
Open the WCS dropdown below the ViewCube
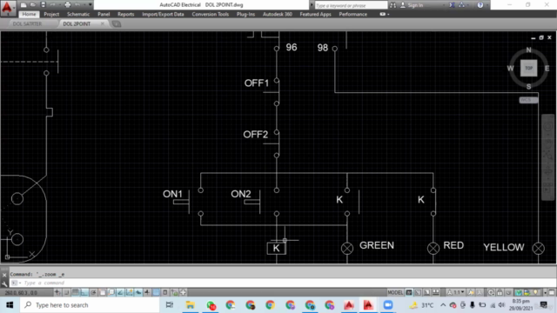(528, 100)
